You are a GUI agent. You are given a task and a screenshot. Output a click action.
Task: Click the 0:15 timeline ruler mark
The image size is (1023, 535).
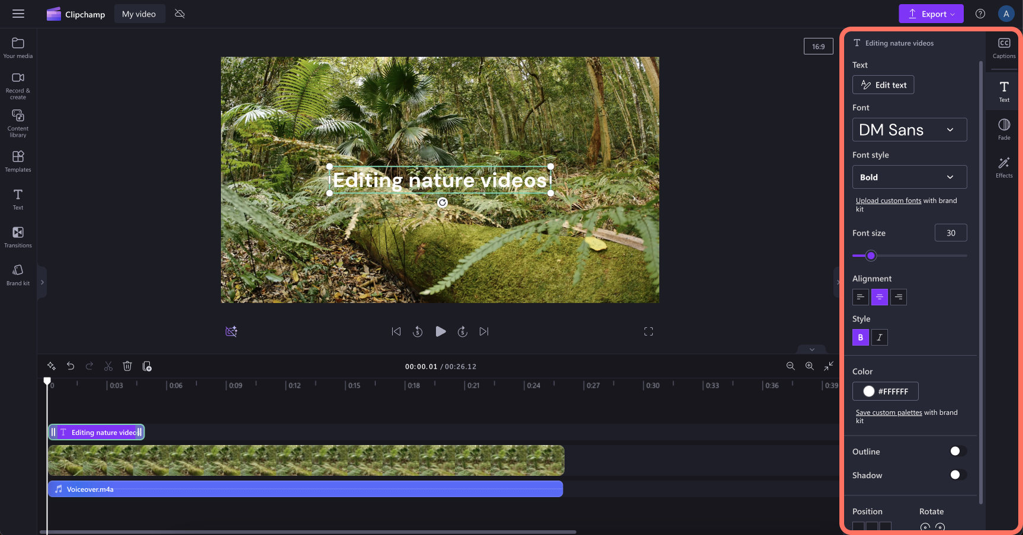pos(354,385)
